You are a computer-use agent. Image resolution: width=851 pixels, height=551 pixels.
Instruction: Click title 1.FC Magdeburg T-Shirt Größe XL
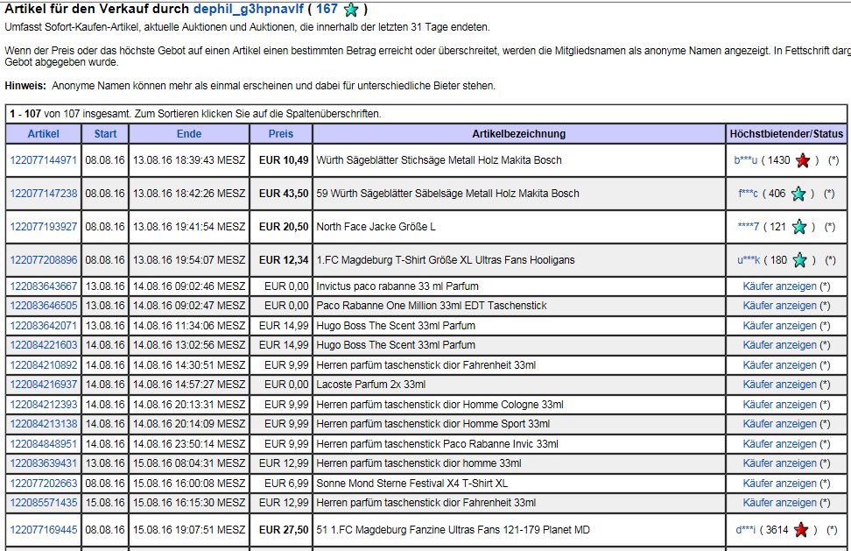click(x=446, y=260)
